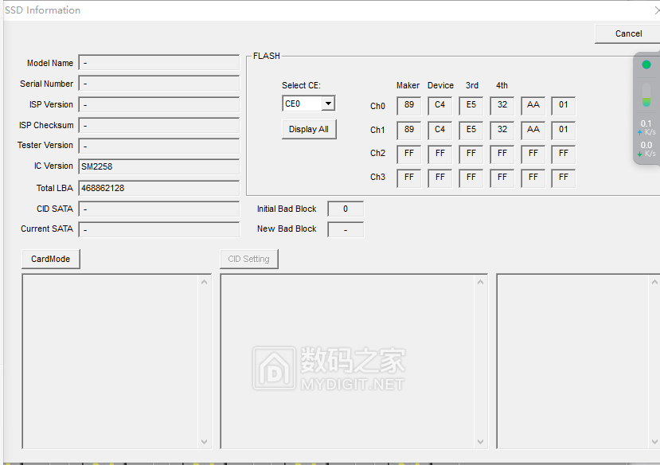Click the Display All button
The width and height of the screenshot is (660, 465).
(309, 130)
